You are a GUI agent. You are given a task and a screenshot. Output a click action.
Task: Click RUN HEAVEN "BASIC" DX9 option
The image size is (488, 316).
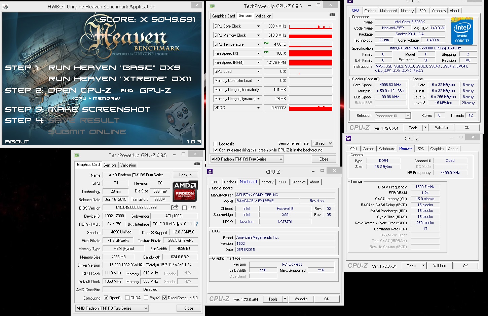114,68
